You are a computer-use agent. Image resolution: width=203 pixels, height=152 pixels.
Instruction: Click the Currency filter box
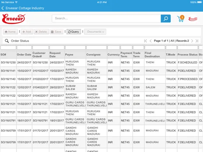(114, 47)
